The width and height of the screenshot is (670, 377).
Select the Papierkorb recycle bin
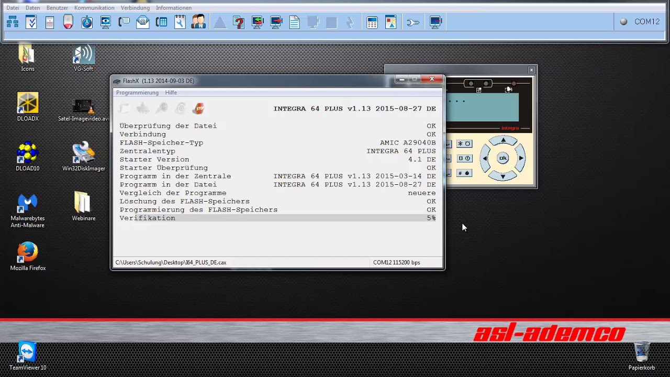[642, 356]
